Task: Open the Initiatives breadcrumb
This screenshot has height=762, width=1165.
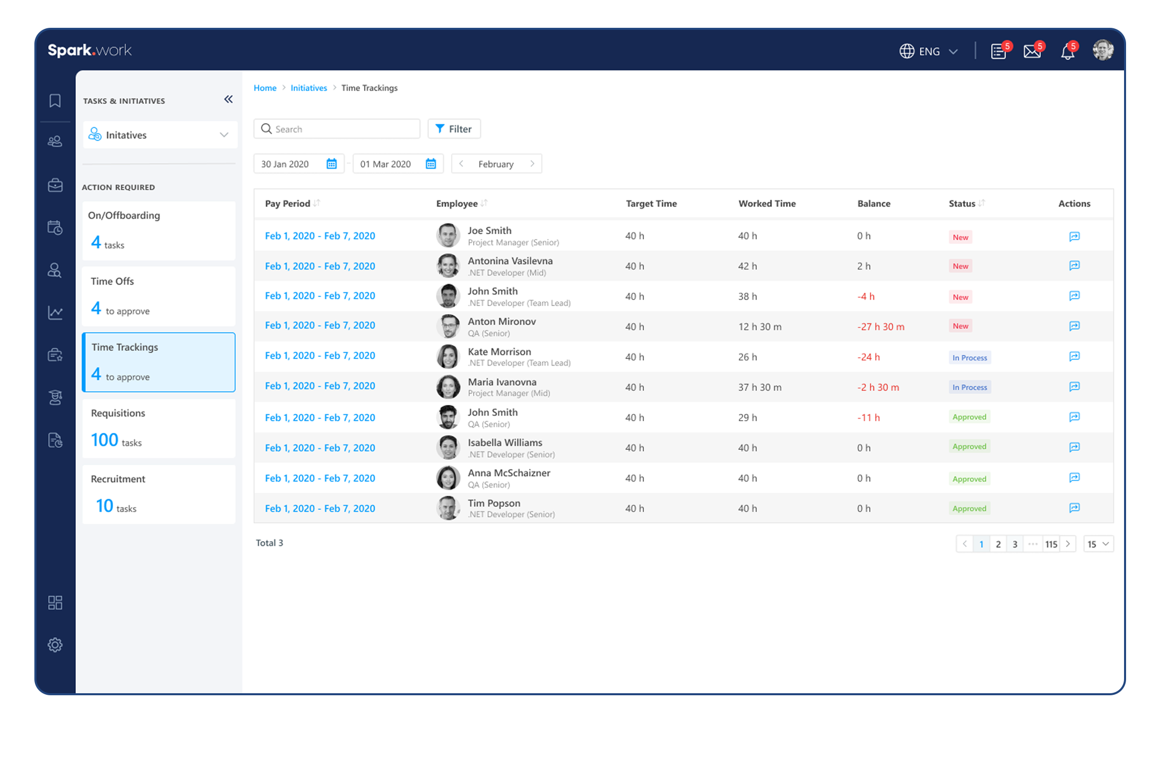Action: [308, 87]
